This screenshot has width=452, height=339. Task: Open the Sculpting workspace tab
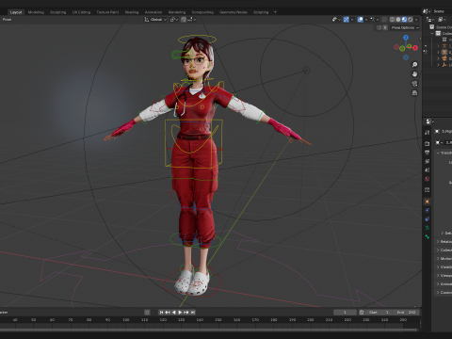pyautogui.click(x=58, y=12)
